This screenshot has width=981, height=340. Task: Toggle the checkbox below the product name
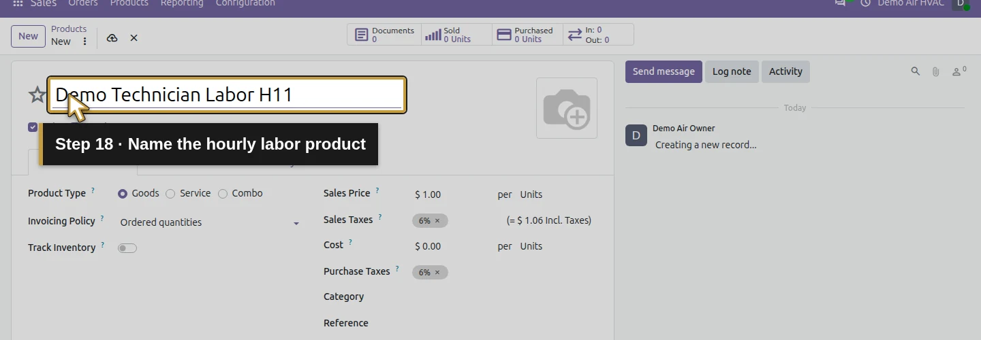(33, 127)
